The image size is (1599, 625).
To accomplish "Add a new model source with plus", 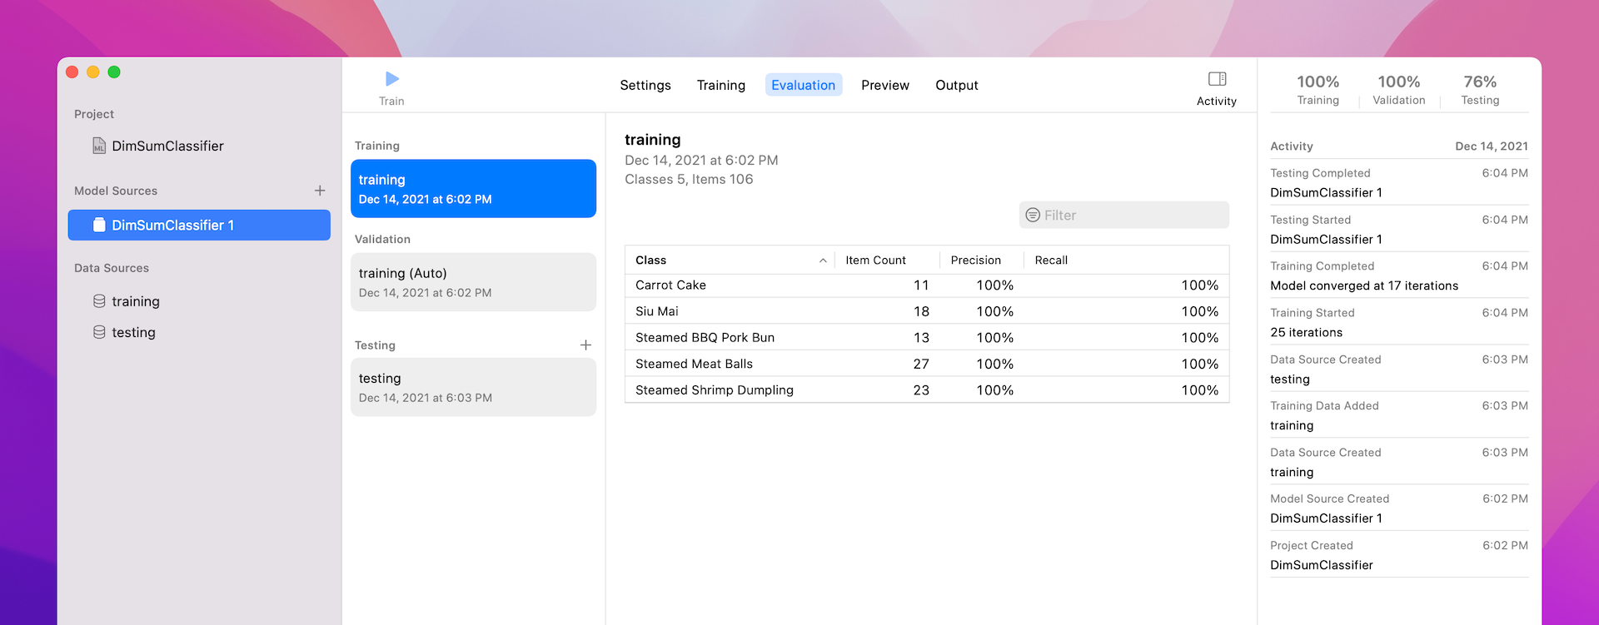I will [x=320, y=191].
